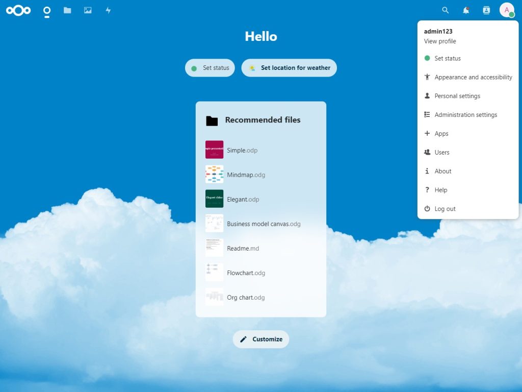
Task: Open the Files app icon
Action: (67, 10)
